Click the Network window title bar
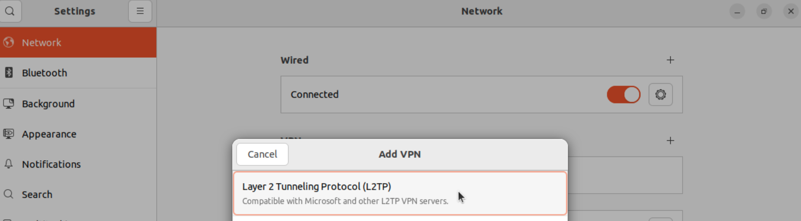This screenshot has height=221, width=801. coord(481,11)
